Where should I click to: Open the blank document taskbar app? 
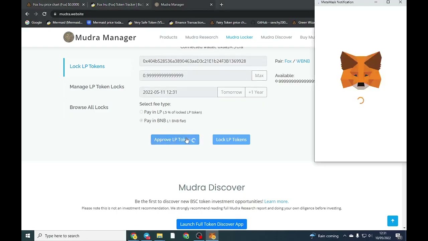point(173,236)
